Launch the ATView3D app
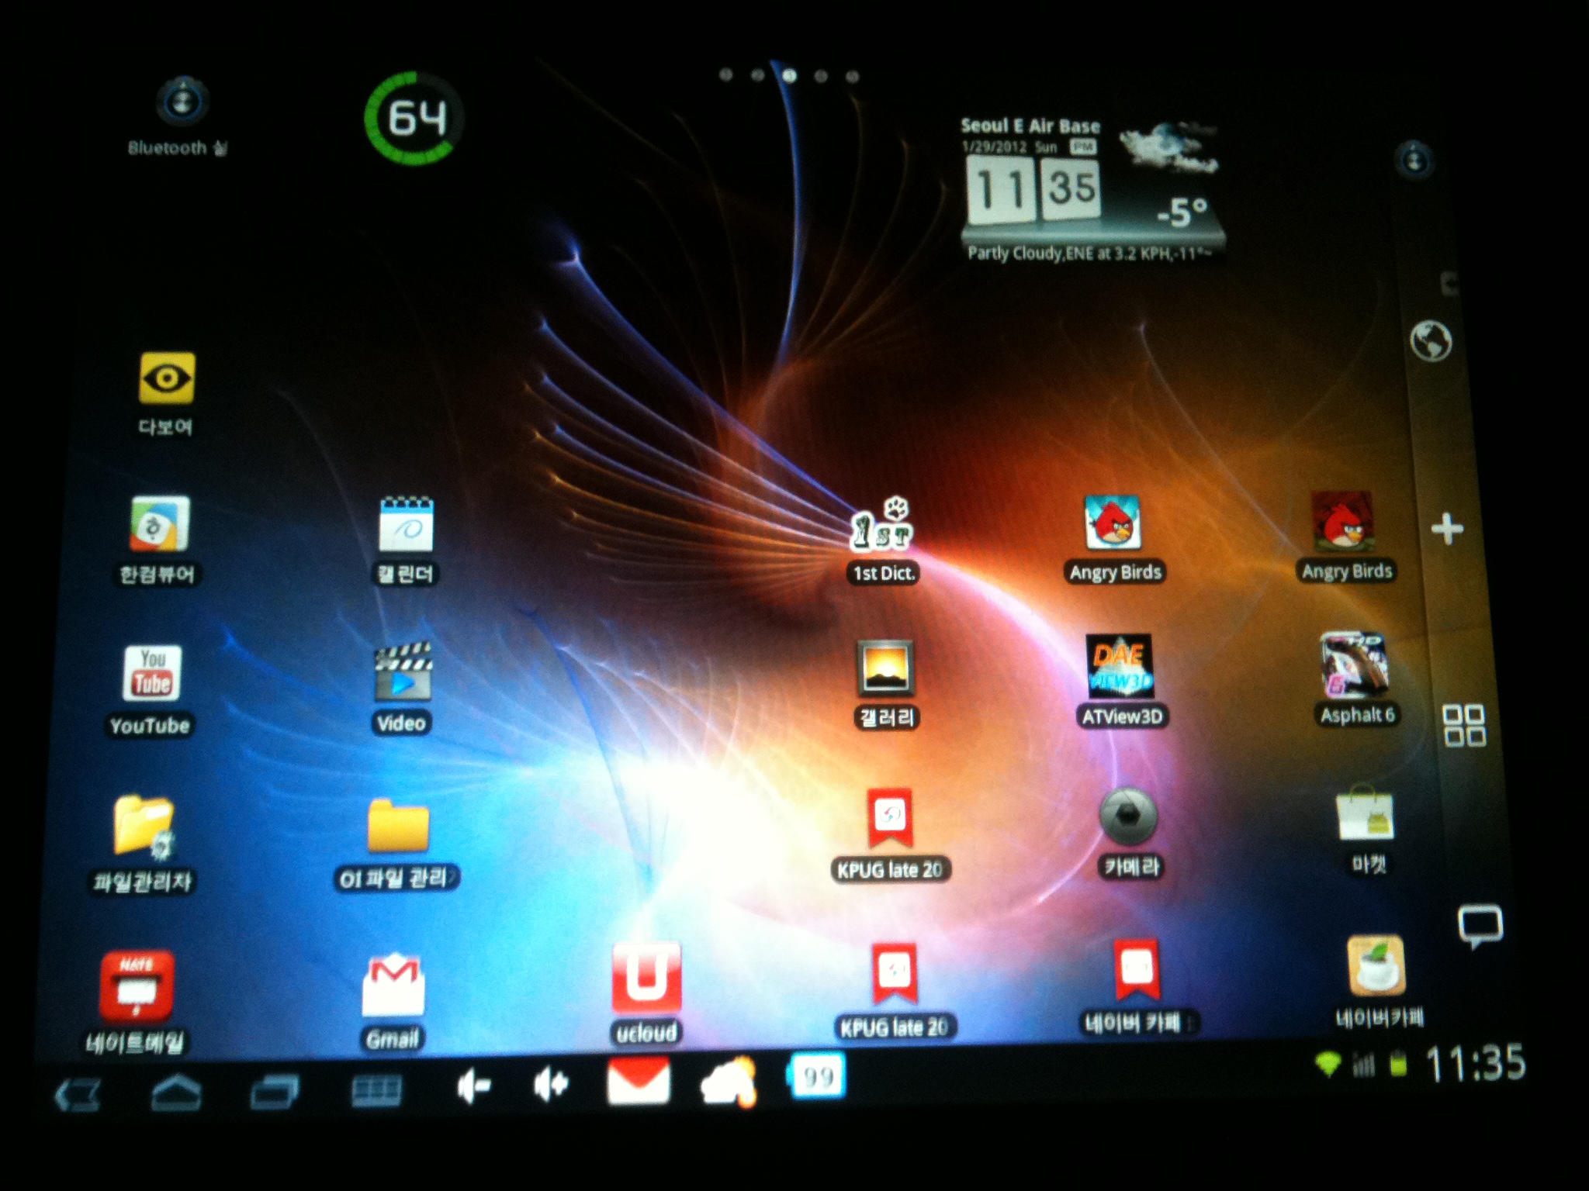The image size is (1589, 1191). pyautogui.click(x=1119, y=667)
